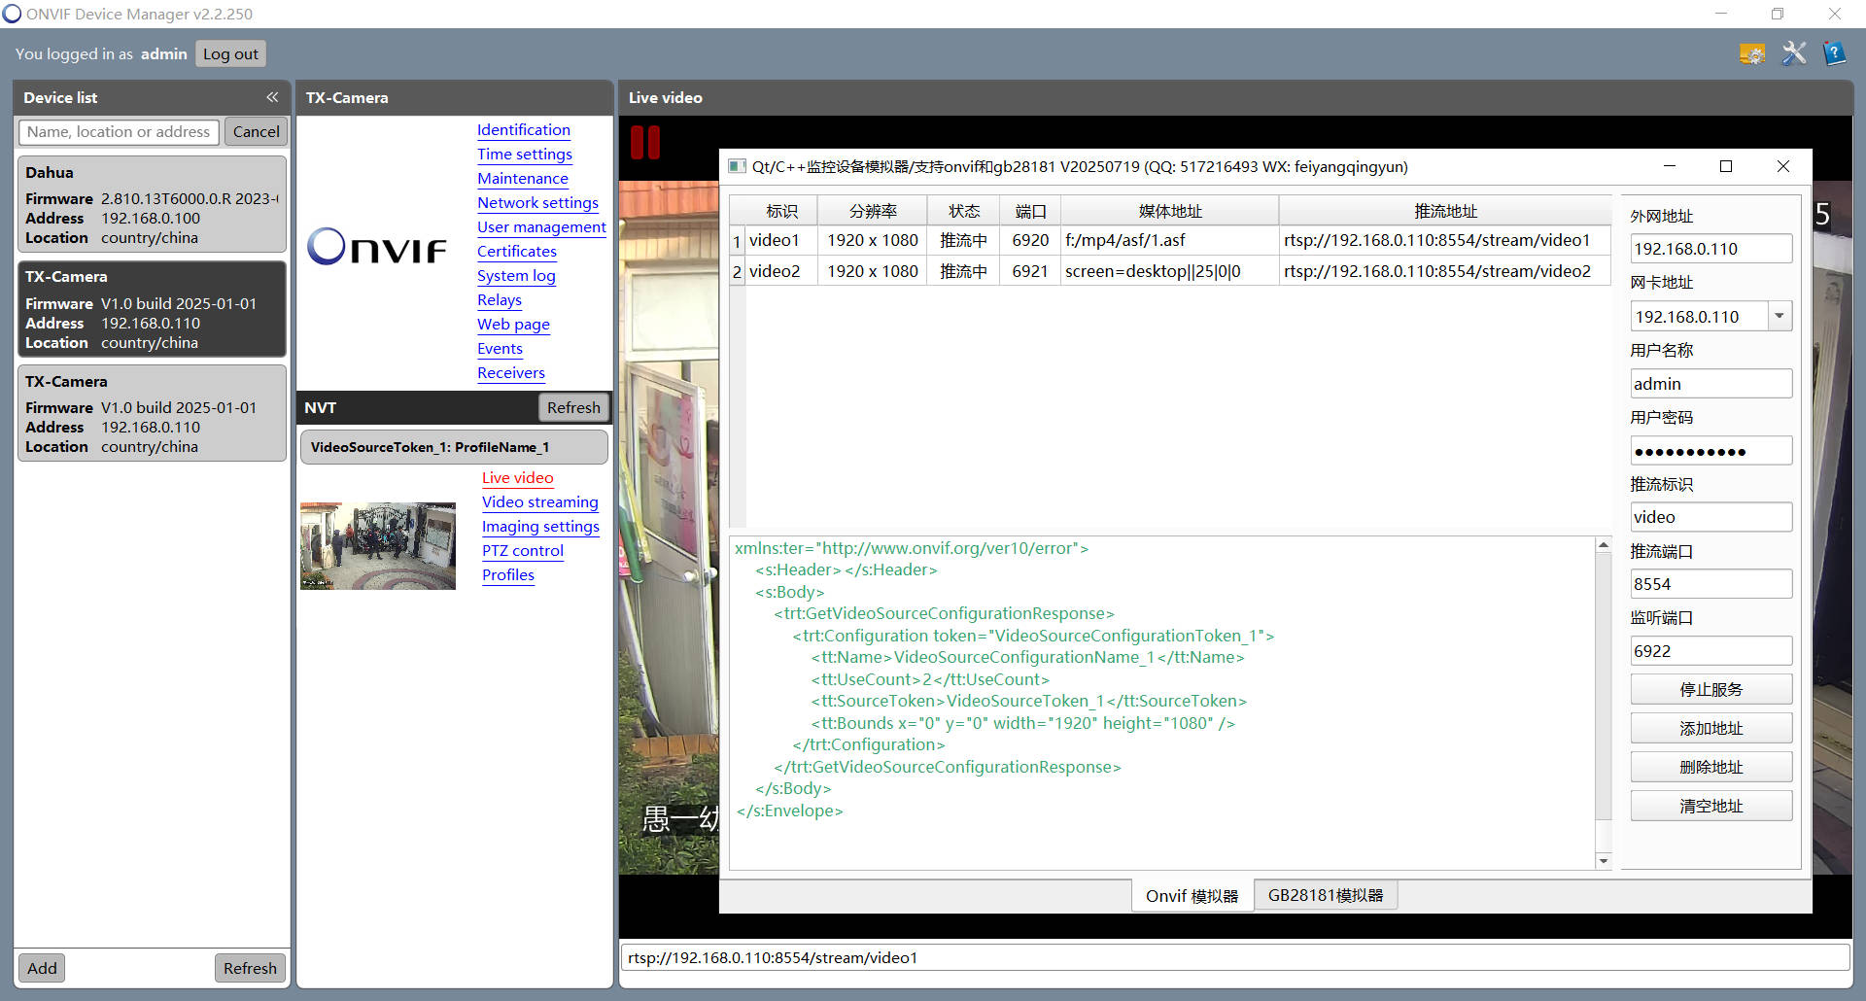Add a new device to the list
The image size is (1866, 1001).
coord(41,967)
